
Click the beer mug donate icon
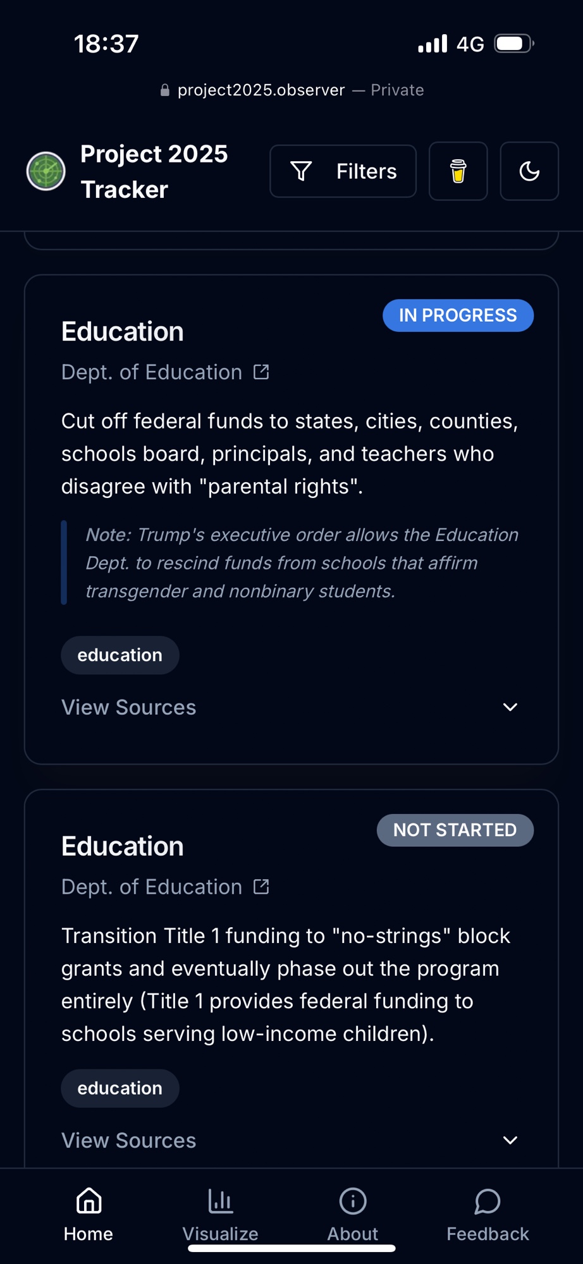458,171
